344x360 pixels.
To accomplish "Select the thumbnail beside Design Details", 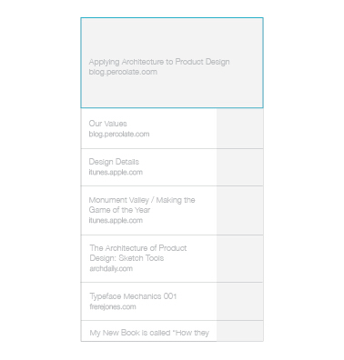I will (x=239, y=167).
